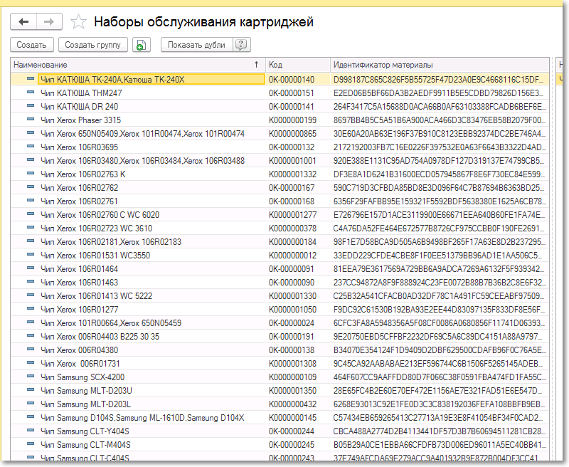Click the Показать дубли button
Viewport: 569px width, 467px height.
point(197,45)
